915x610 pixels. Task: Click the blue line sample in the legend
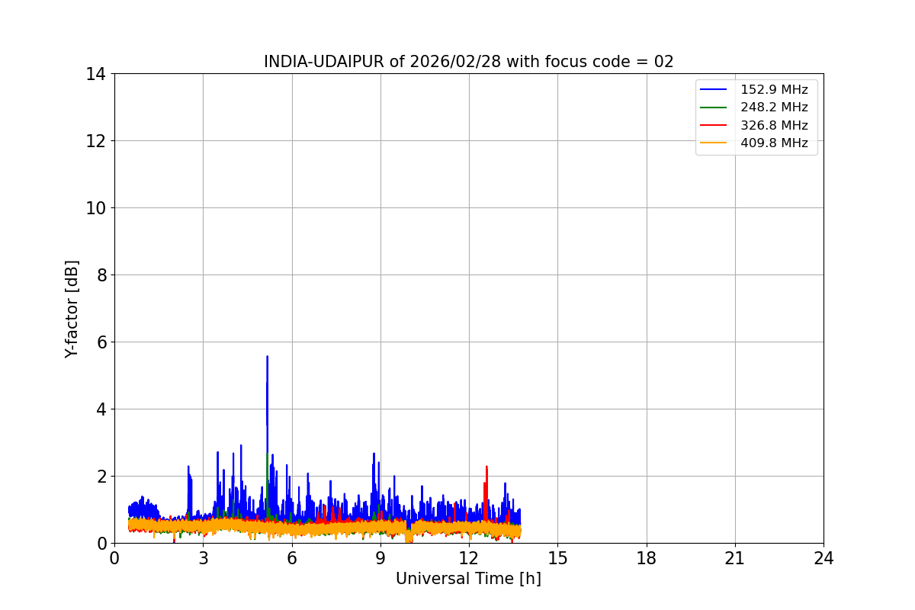tap(714, 90)
